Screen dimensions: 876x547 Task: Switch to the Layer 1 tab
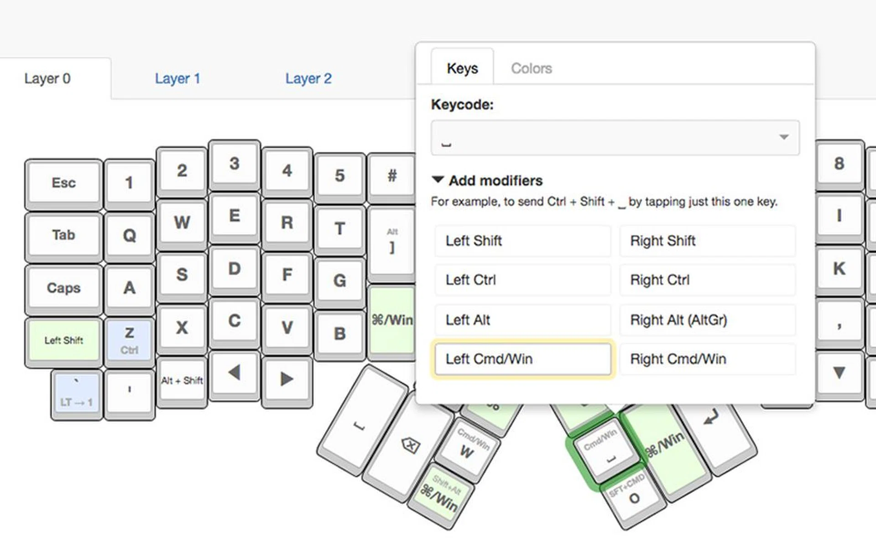click(x=177, y=78)
